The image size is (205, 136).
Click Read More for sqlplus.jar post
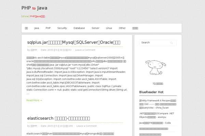pyautogui.click(x=34, y=100)
